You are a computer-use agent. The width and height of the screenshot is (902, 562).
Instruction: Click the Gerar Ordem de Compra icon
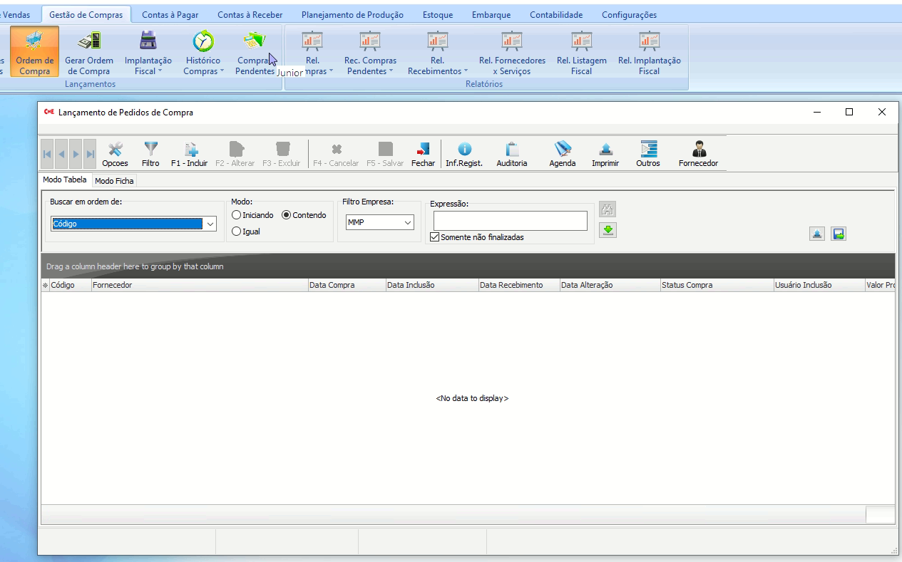89,43
